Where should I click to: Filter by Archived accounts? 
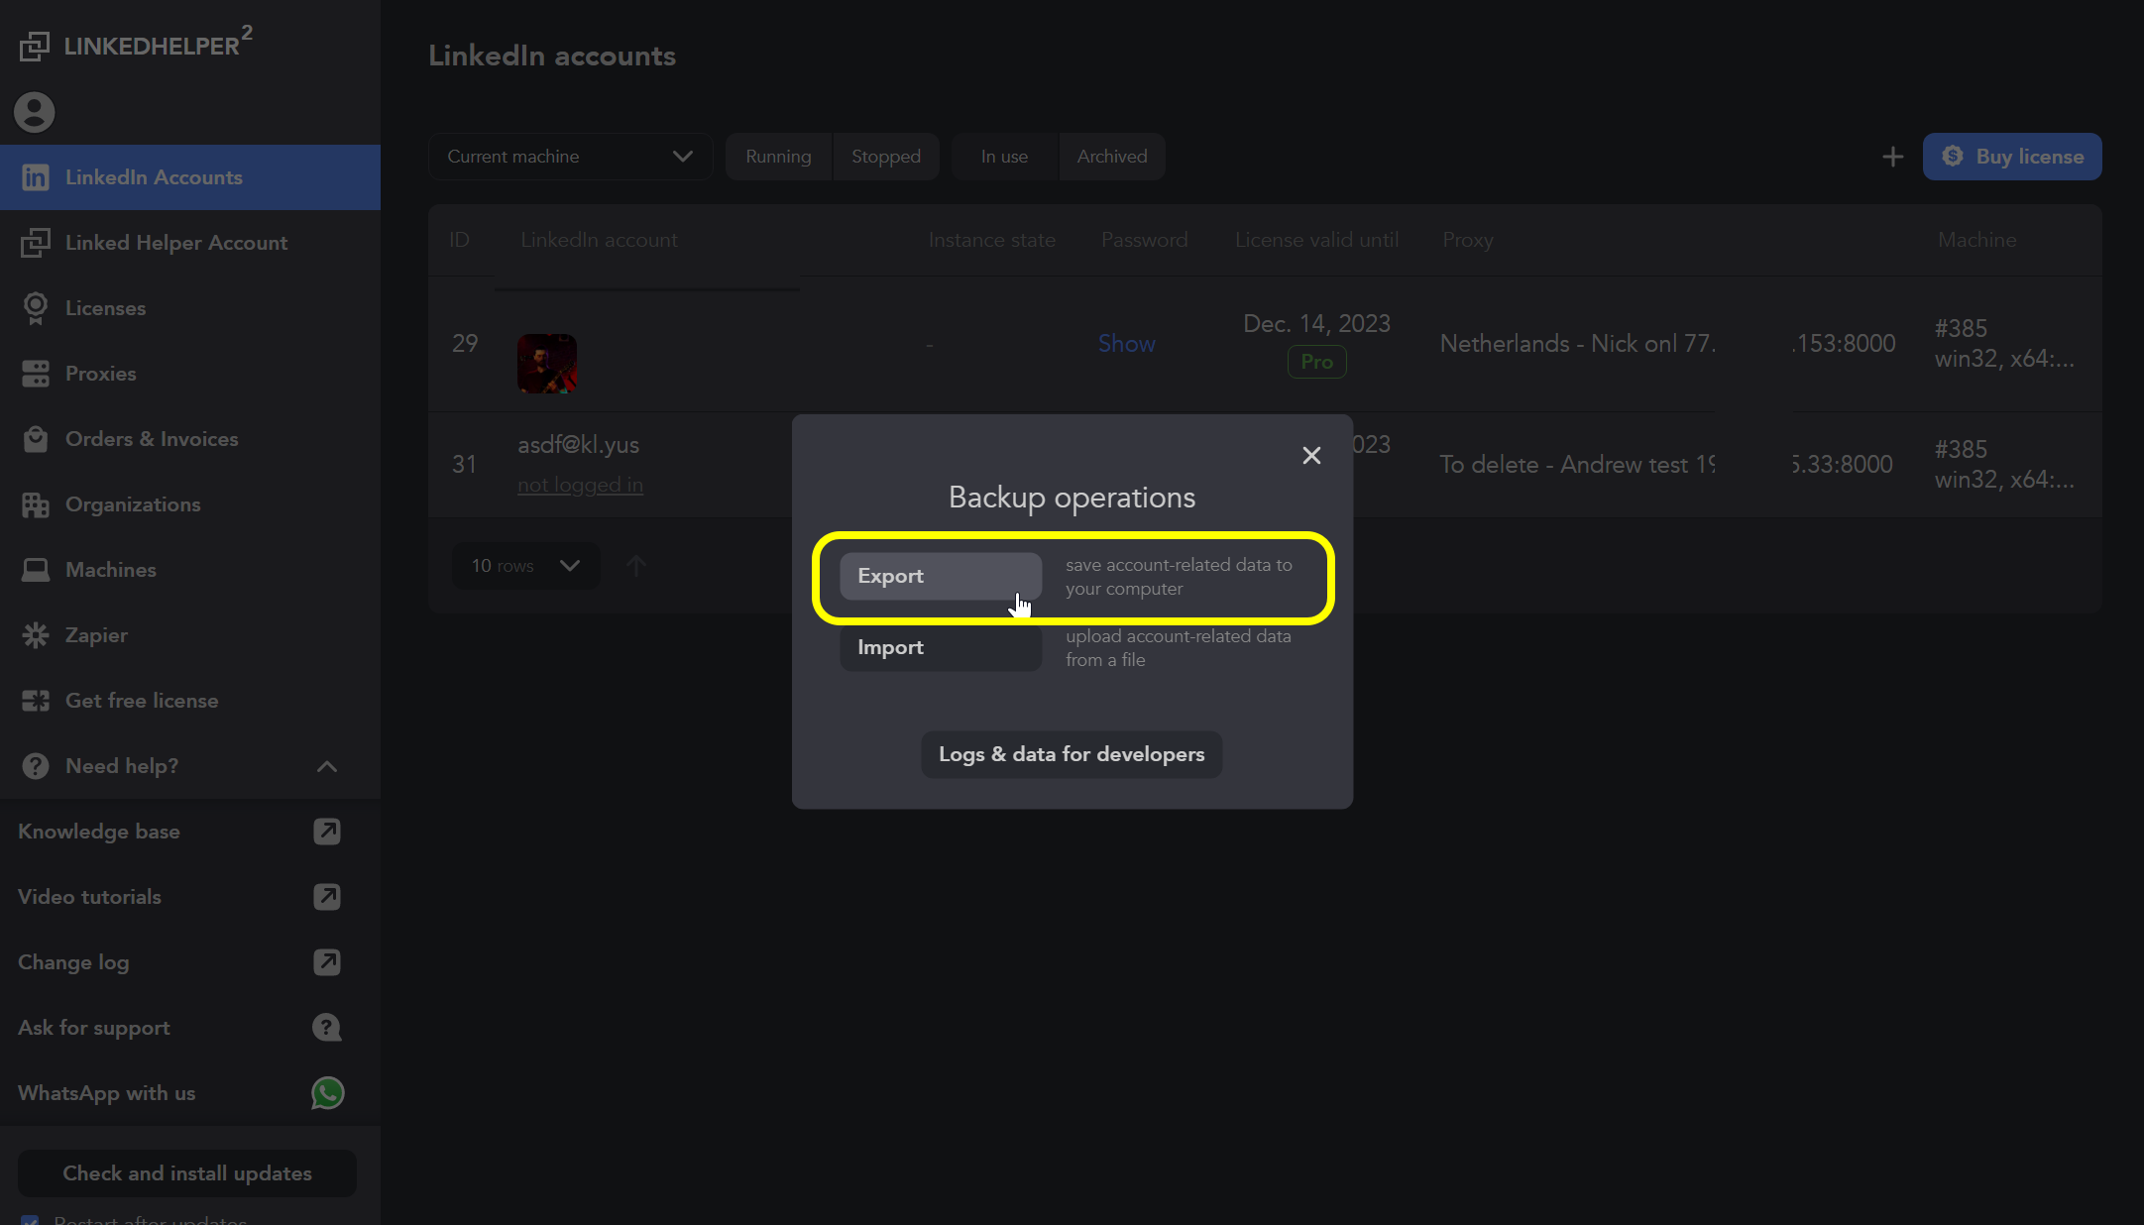point(1112,157)
